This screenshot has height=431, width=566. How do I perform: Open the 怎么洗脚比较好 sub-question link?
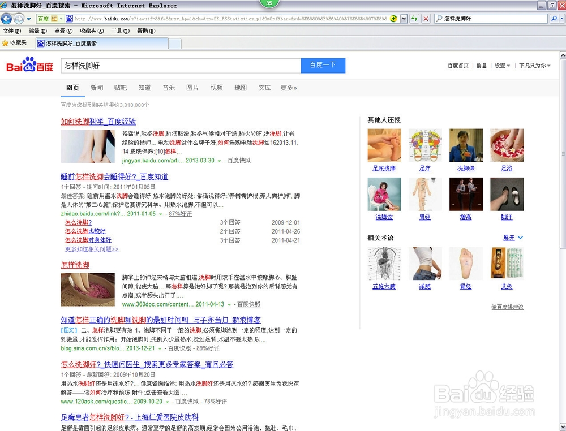click(x=85, y=231)
